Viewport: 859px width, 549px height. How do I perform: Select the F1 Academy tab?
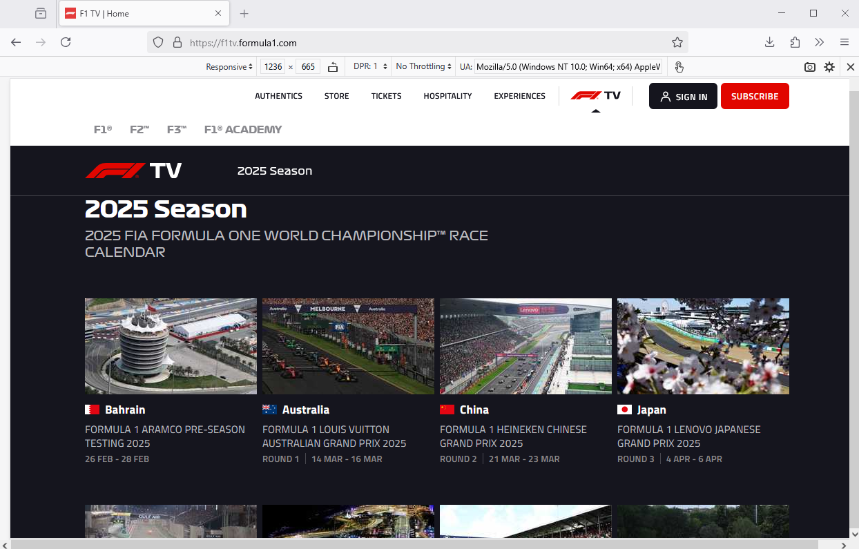[x=243, y=129]
